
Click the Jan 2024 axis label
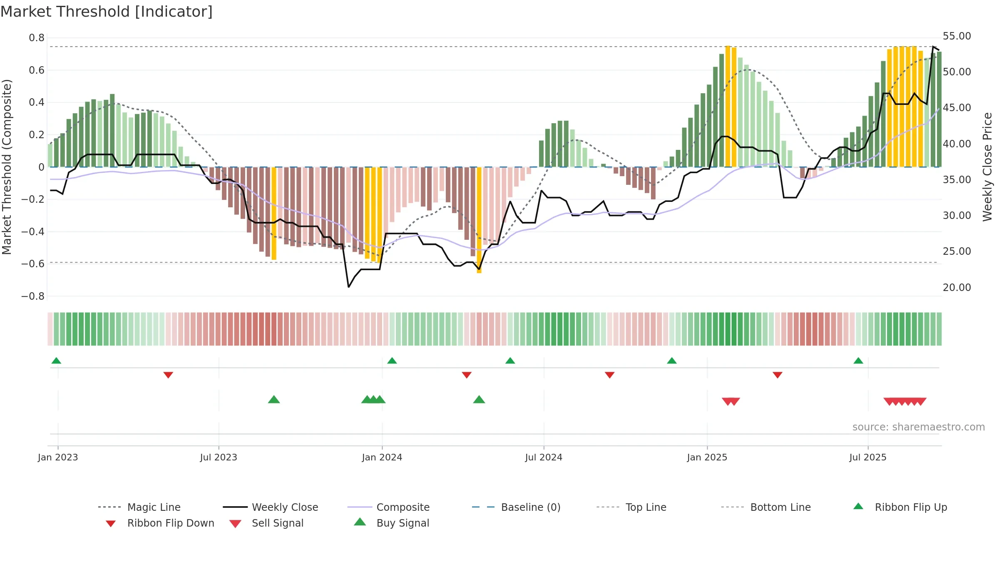click(x=382, y=457)
